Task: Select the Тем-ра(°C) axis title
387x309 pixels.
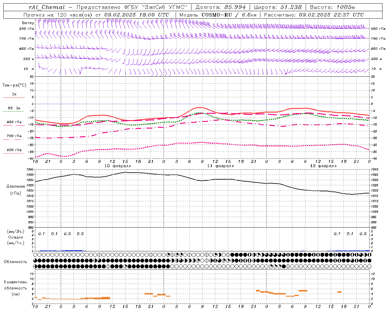Action: [x=14, y=85]
